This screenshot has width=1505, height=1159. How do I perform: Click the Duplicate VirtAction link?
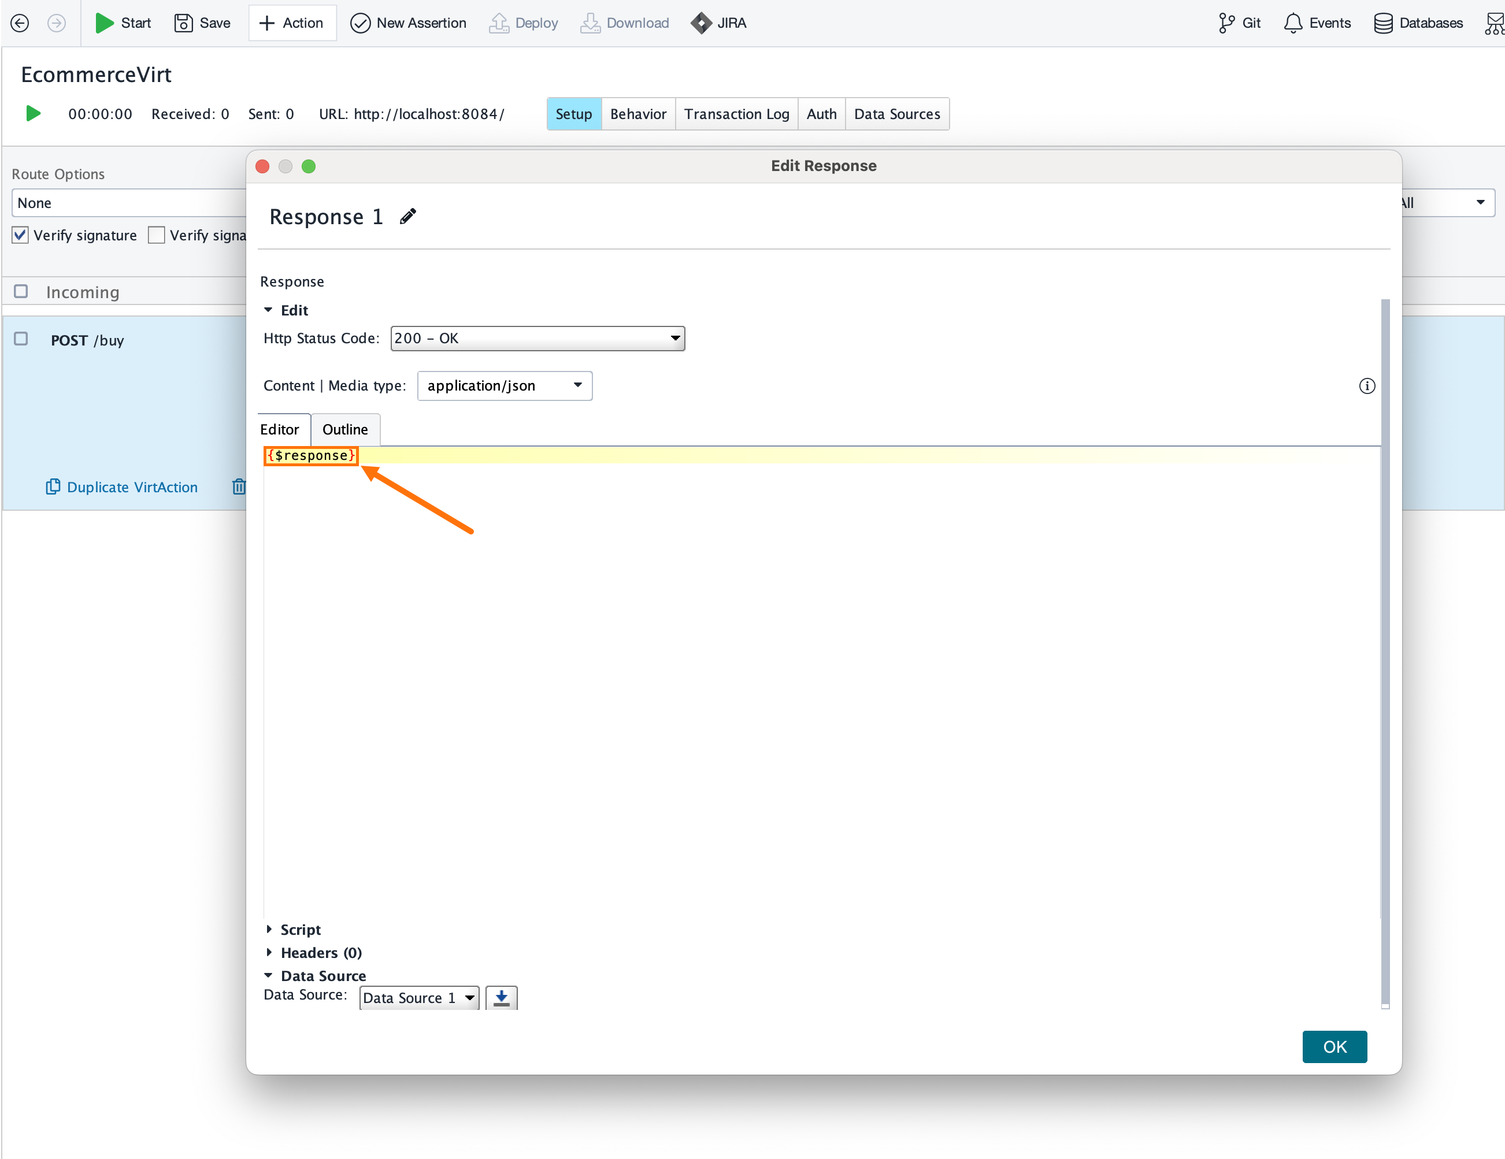pyautogui.click(x=132, y=486)
